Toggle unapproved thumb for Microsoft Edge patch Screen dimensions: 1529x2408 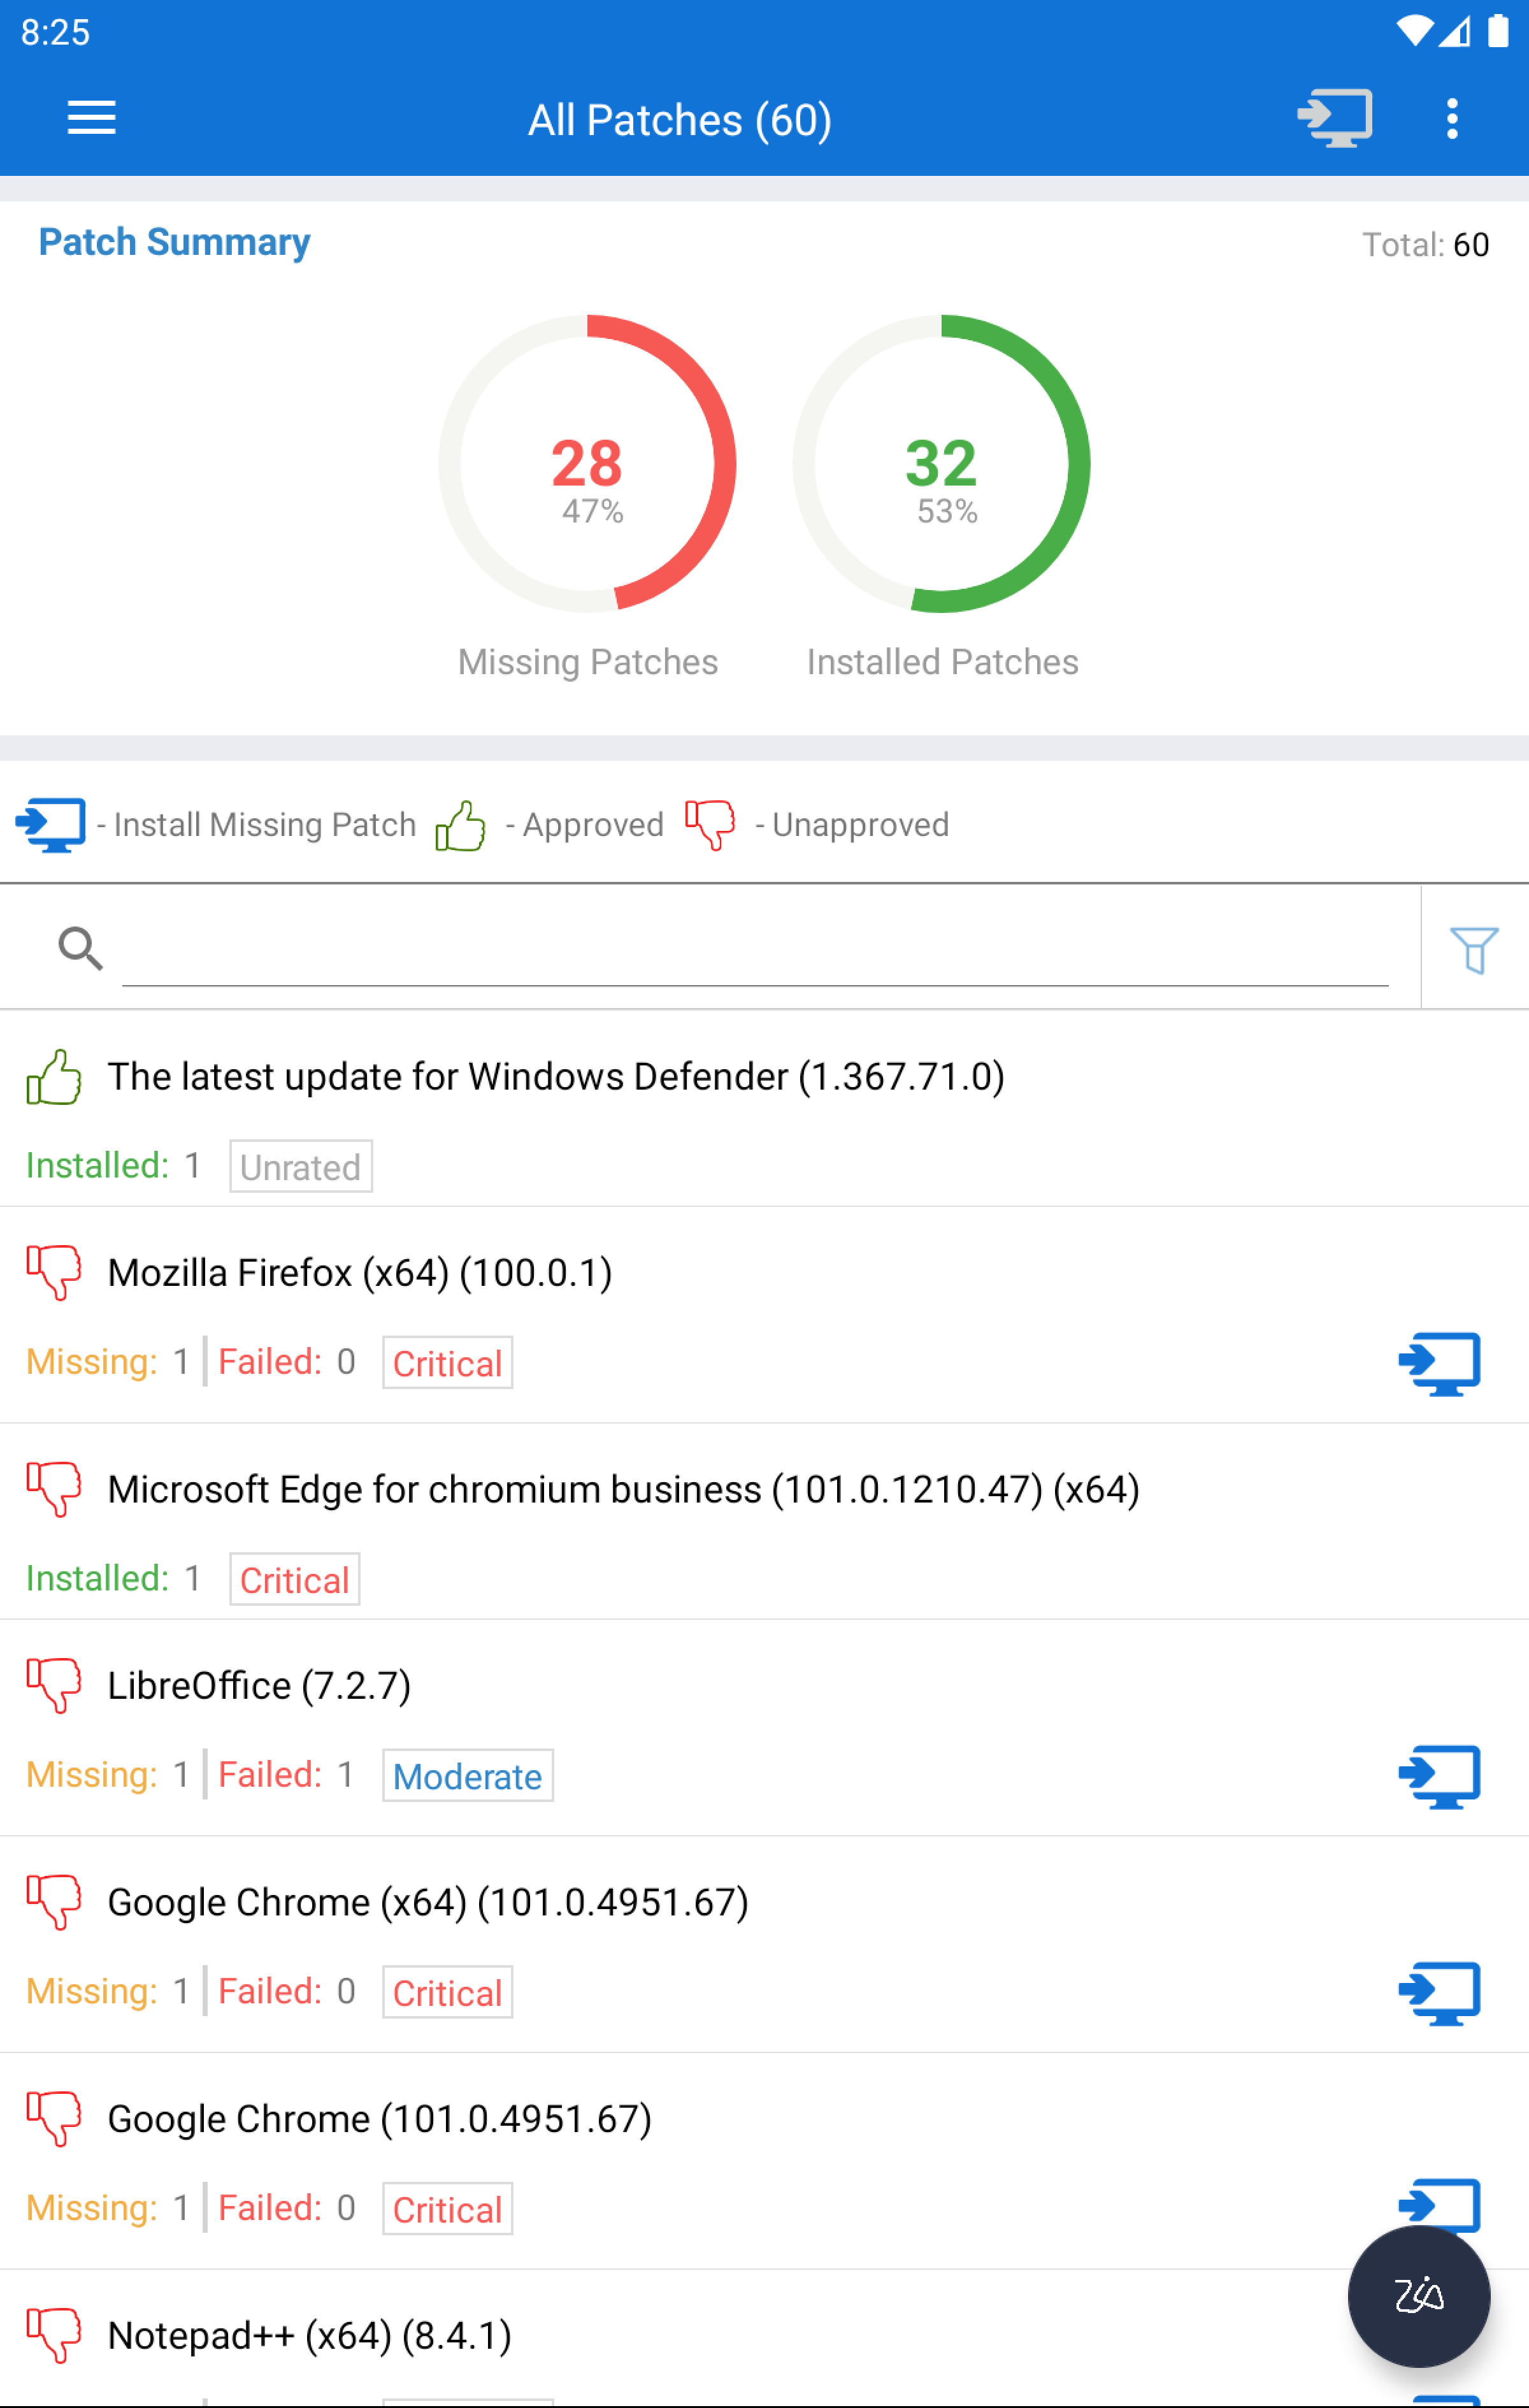coord(53,1489)
